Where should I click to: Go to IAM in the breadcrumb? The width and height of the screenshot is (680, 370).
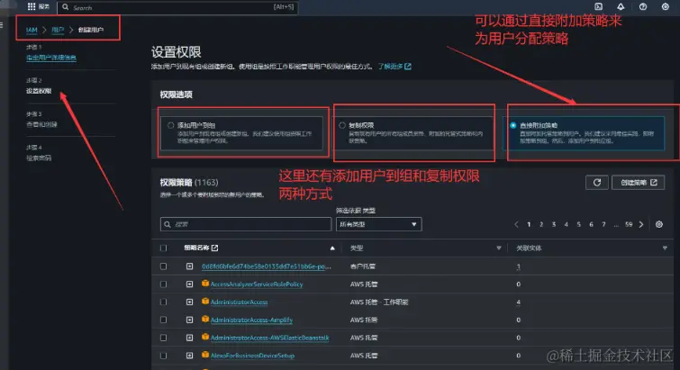[x=32, y=30]
